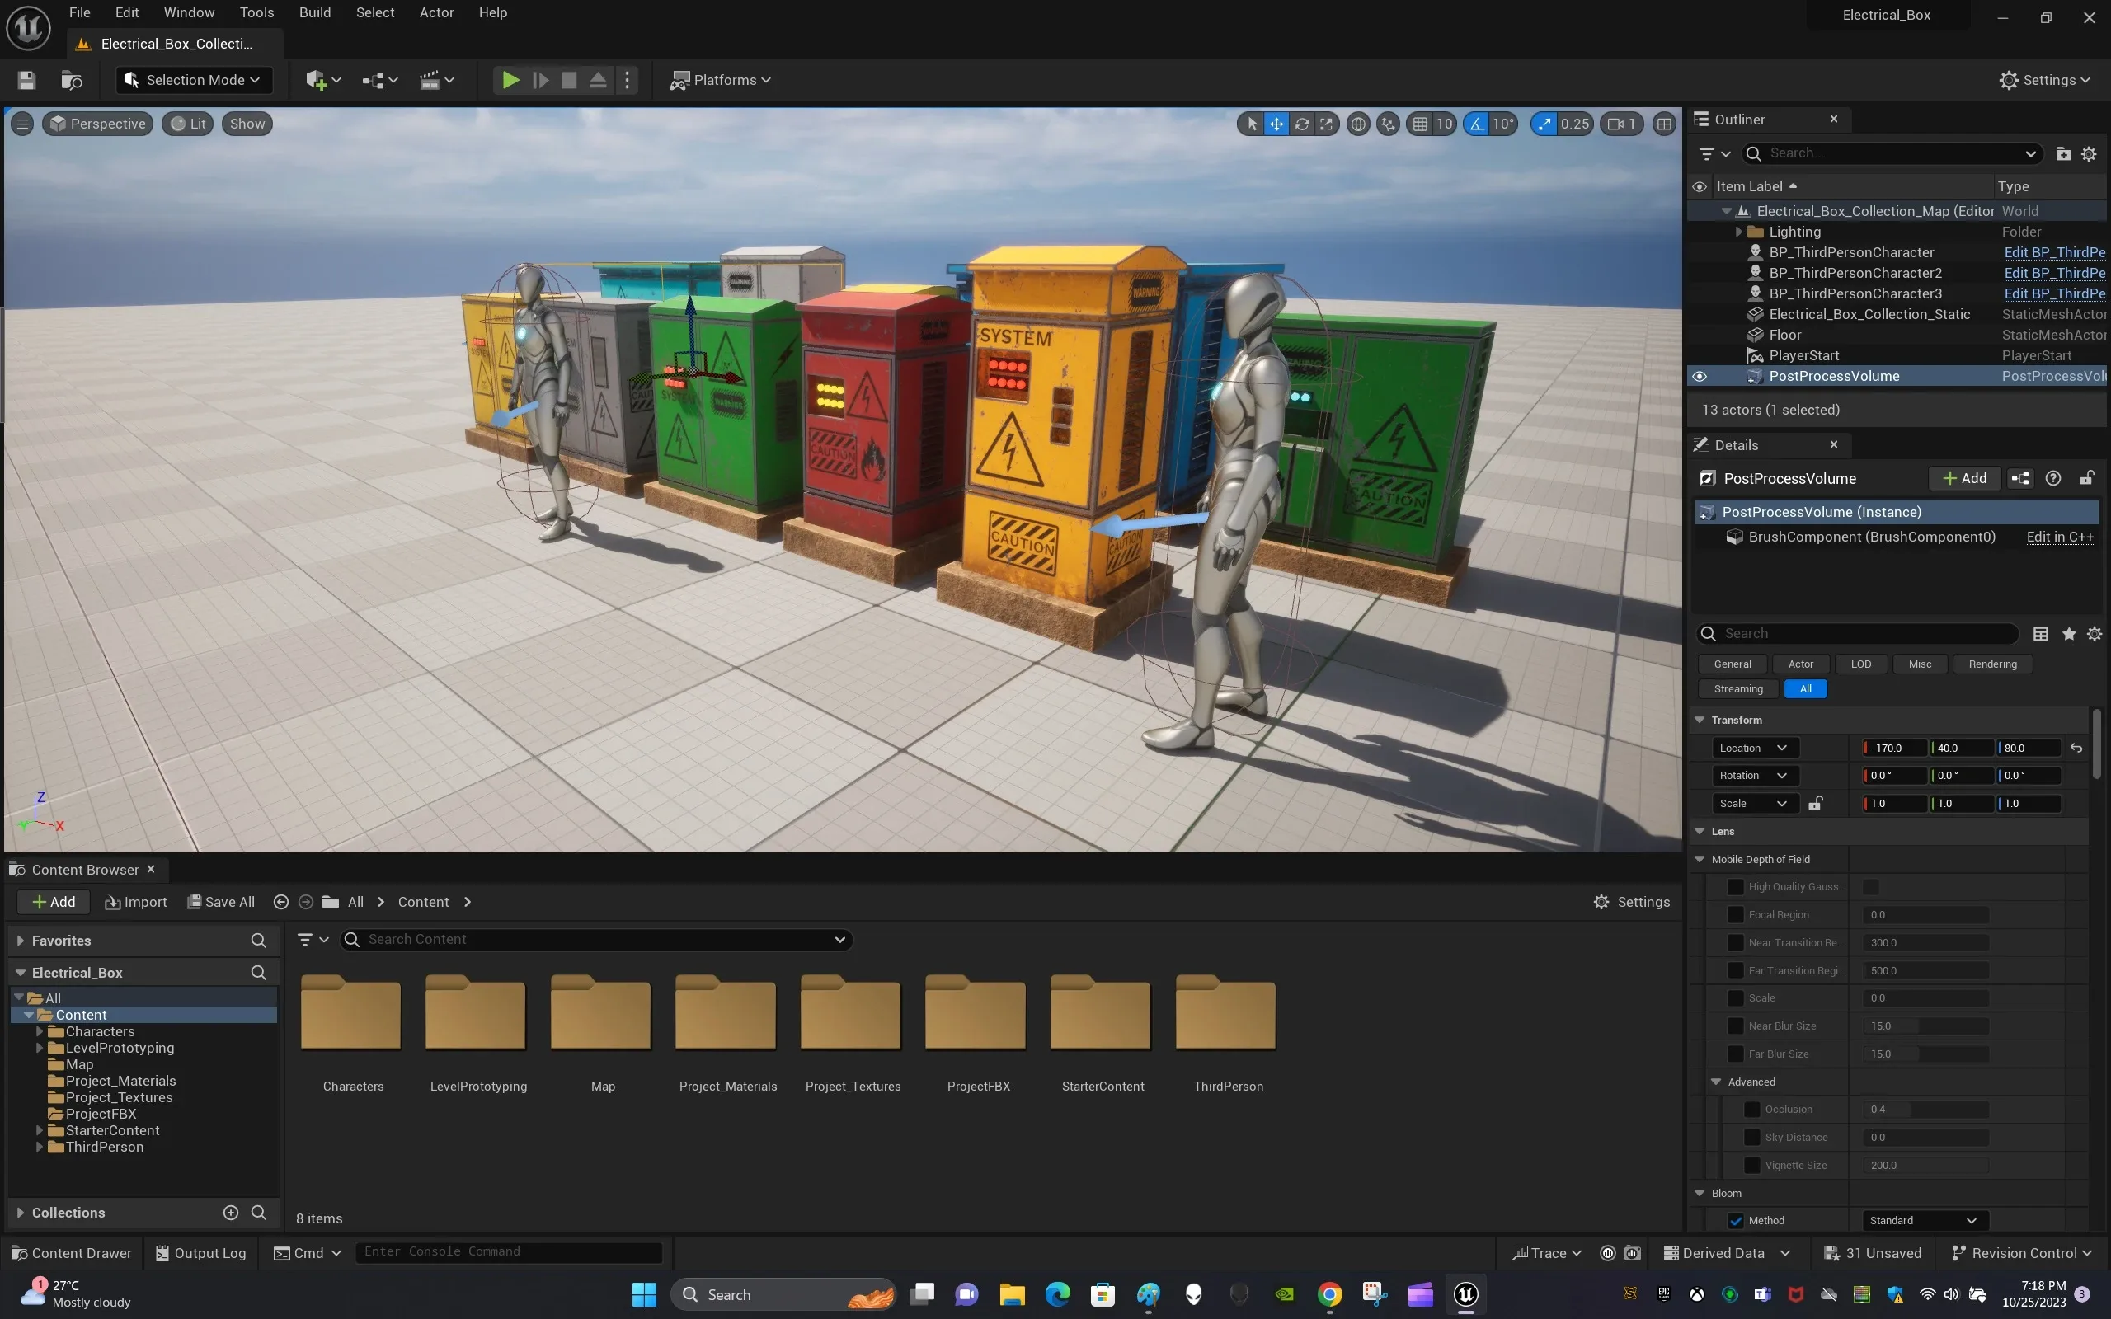This screenshot has height=1319, width=2111.
Task: Open Blueprint/Add Script icon in Details
Action: [2020, 478]
